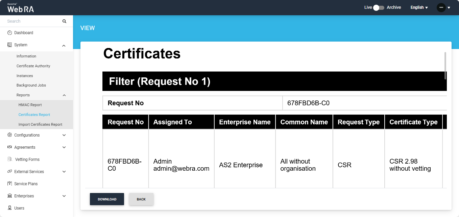Open the HMAC Report page
Screen dimensions: 459x217
click(30, 105)
